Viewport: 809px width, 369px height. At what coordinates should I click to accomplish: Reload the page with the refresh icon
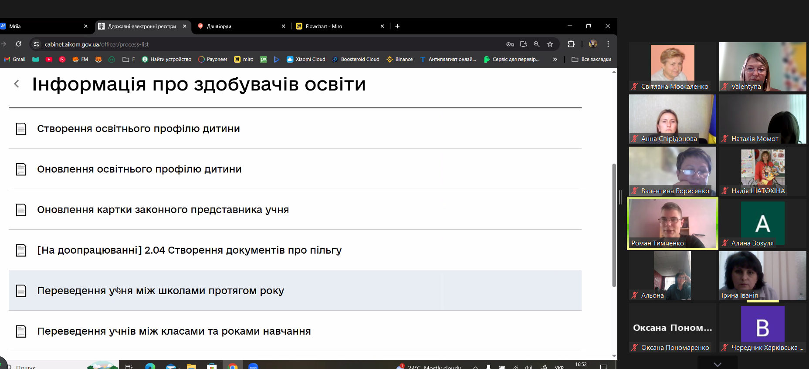click(18, 44)
